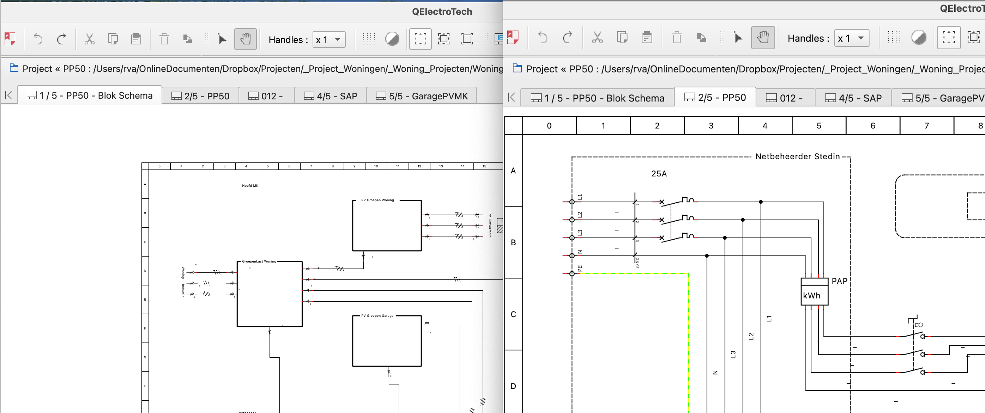Toggle background color in right toolbar
The width and height of the screenshot is (985, 413).
click(918, 37)
